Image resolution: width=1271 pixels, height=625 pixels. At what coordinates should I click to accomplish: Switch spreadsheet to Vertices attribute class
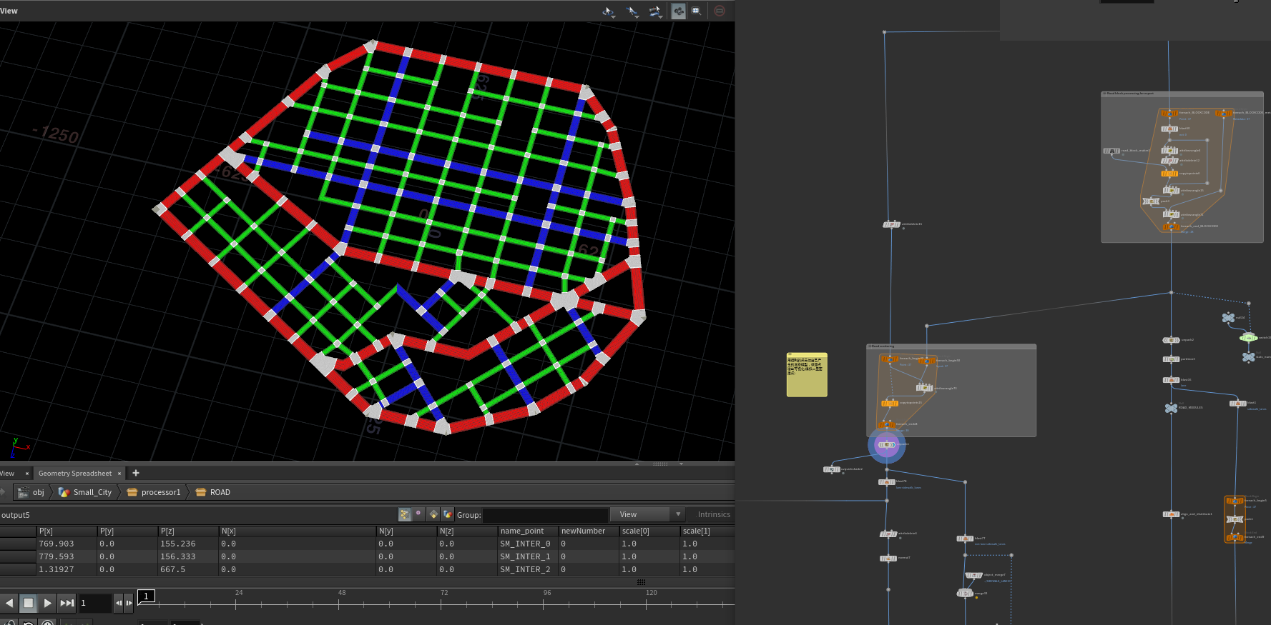pyautogui.click(x=419, y=514)
